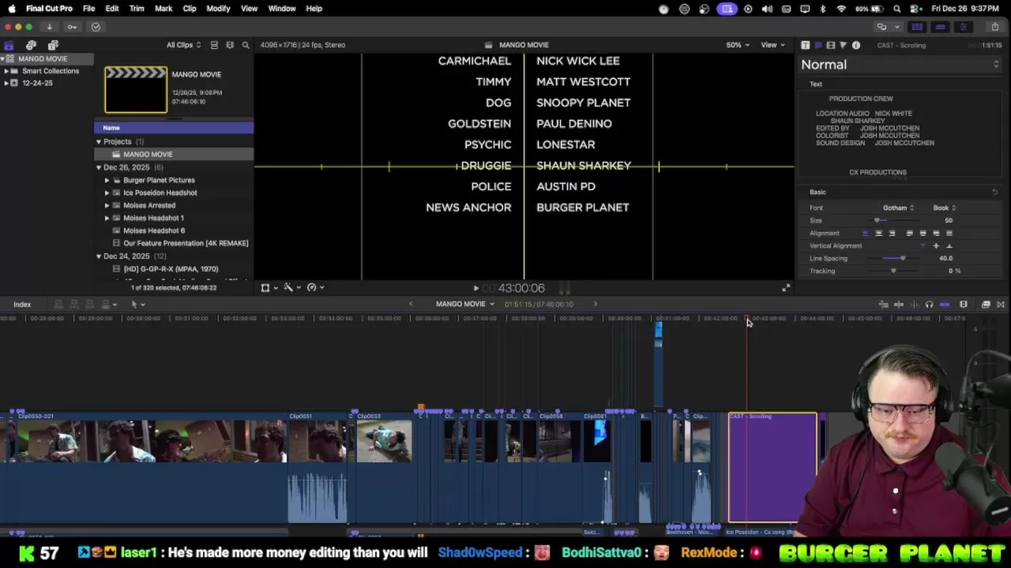Select MANGO MOVIE project in browser list
Viewport: 1011px width, 568px height.
tap(174, 155)
